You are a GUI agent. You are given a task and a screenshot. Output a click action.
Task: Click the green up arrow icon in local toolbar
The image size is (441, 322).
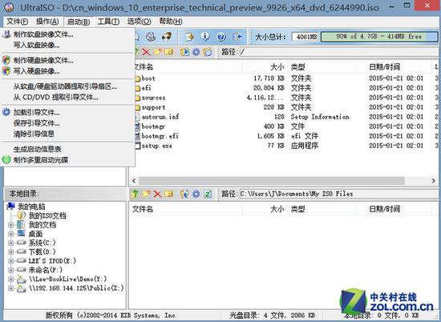click(135, 194)
